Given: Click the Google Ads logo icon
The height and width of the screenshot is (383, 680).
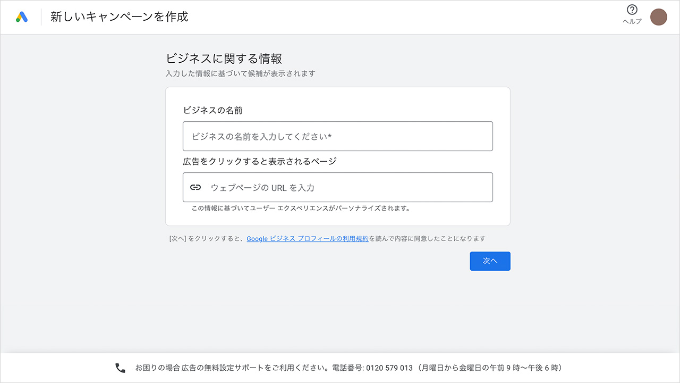Looking at the screenshot, I should tap(22, 17).
